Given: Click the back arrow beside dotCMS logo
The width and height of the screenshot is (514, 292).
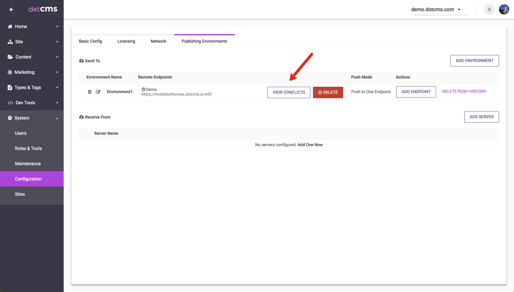Looking at the screenshot, I should 11,10.
